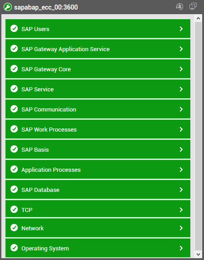Click the wrench icon beside sapabap_ecc_00:3600
This screenshot has height=260, width=204.
pyautogui.click(x=8, y=7)
